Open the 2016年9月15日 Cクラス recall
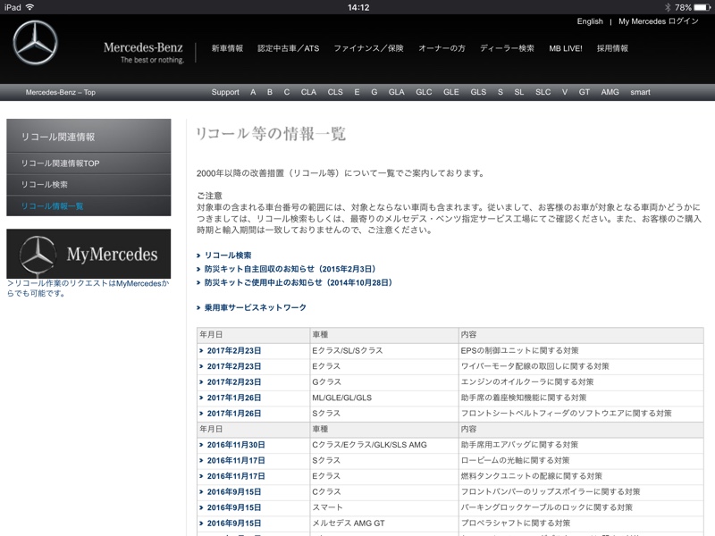Viewport: 715px width, 536px height. [x=234, y=492]
